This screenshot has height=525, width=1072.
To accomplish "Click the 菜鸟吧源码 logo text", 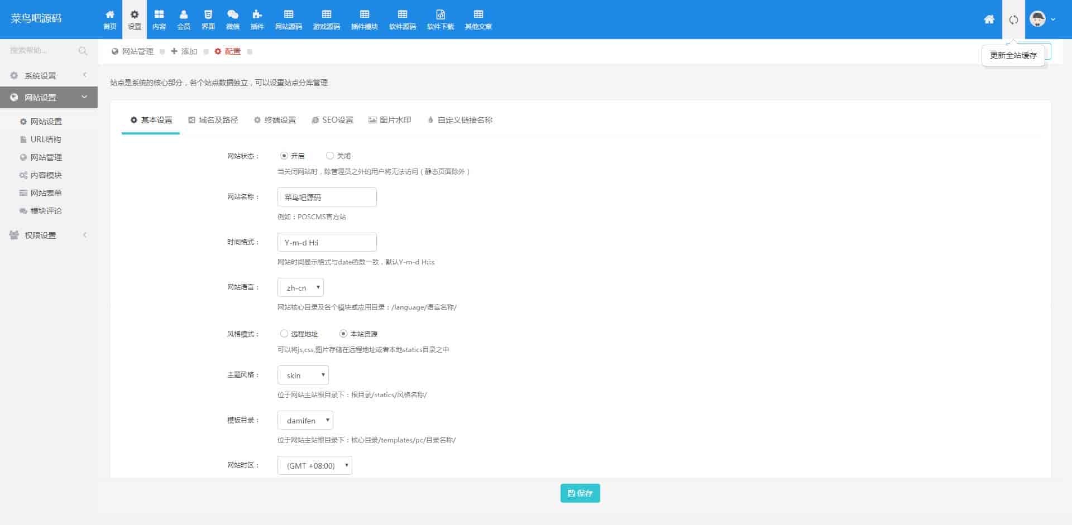I will pos(36,18).
